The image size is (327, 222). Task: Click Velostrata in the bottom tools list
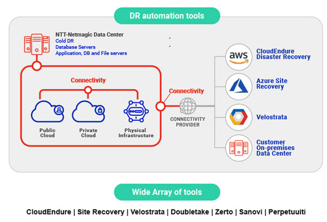pos(147,212)
